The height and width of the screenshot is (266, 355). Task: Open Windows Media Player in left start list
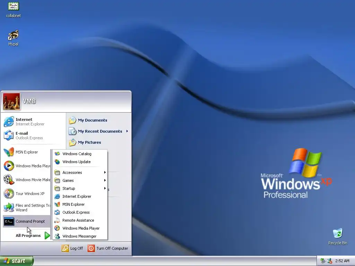(26, 166)
